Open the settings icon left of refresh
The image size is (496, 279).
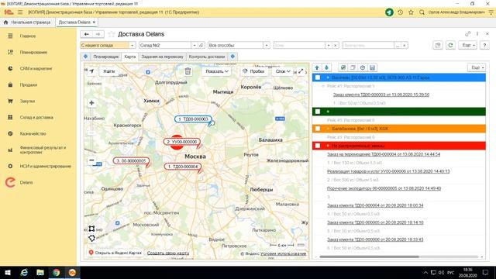438,45
